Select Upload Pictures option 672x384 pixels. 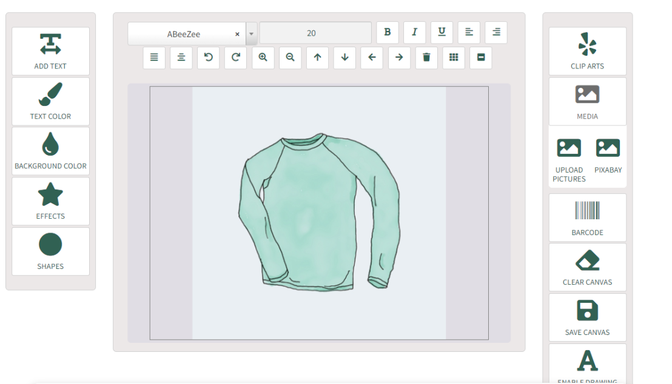click(569, 160)
